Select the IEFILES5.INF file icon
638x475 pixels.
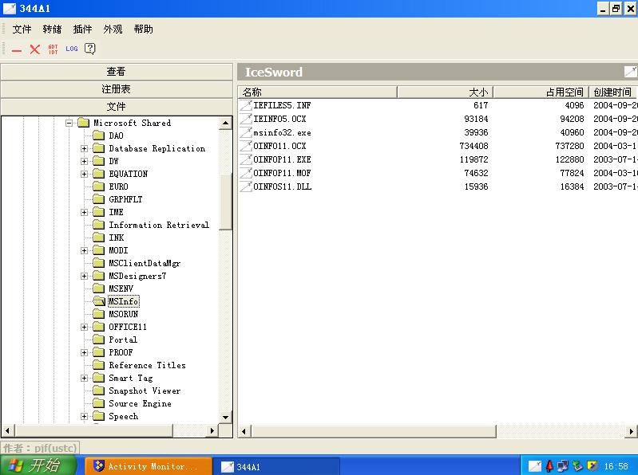(246, 105)
